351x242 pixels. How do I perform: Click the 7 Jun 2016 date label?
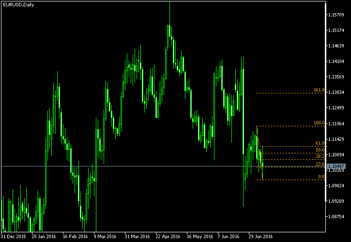pos(229,237)
